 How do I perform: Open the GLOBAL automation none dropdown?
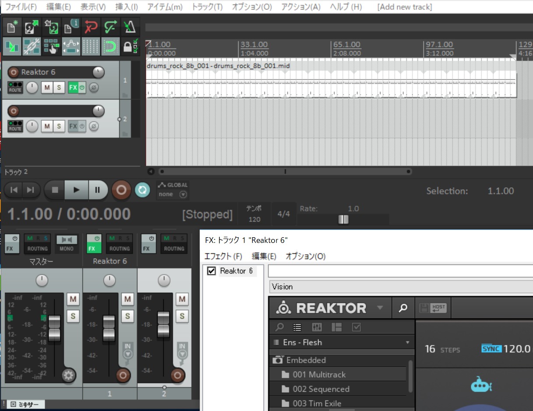[x=173, y=194]
